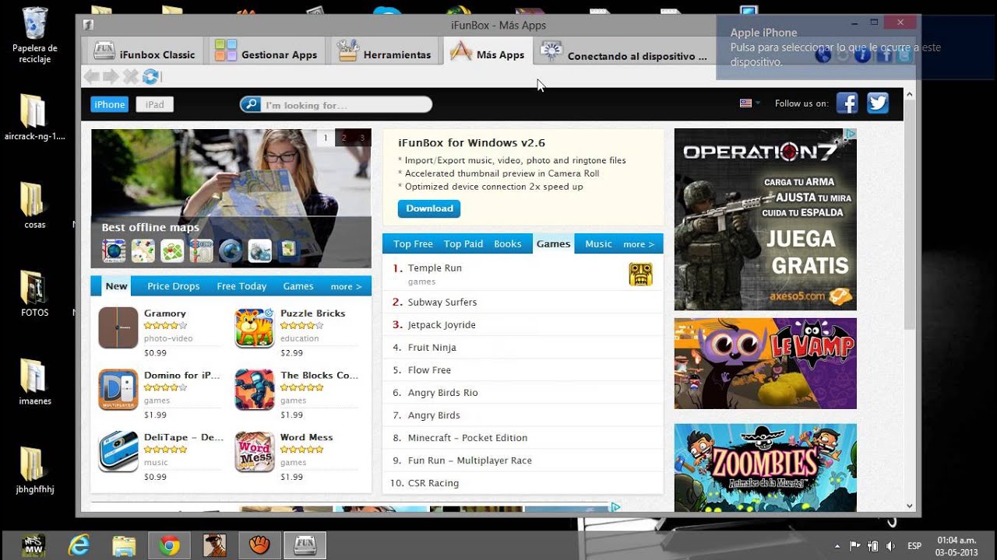Open the Fruit Ninja listing

(x=523, y=347)
